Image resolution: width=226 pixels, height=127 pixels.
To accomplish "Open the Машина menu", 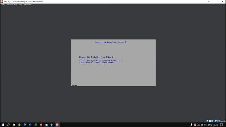I will pyautogui.click(x=10, y=5).
